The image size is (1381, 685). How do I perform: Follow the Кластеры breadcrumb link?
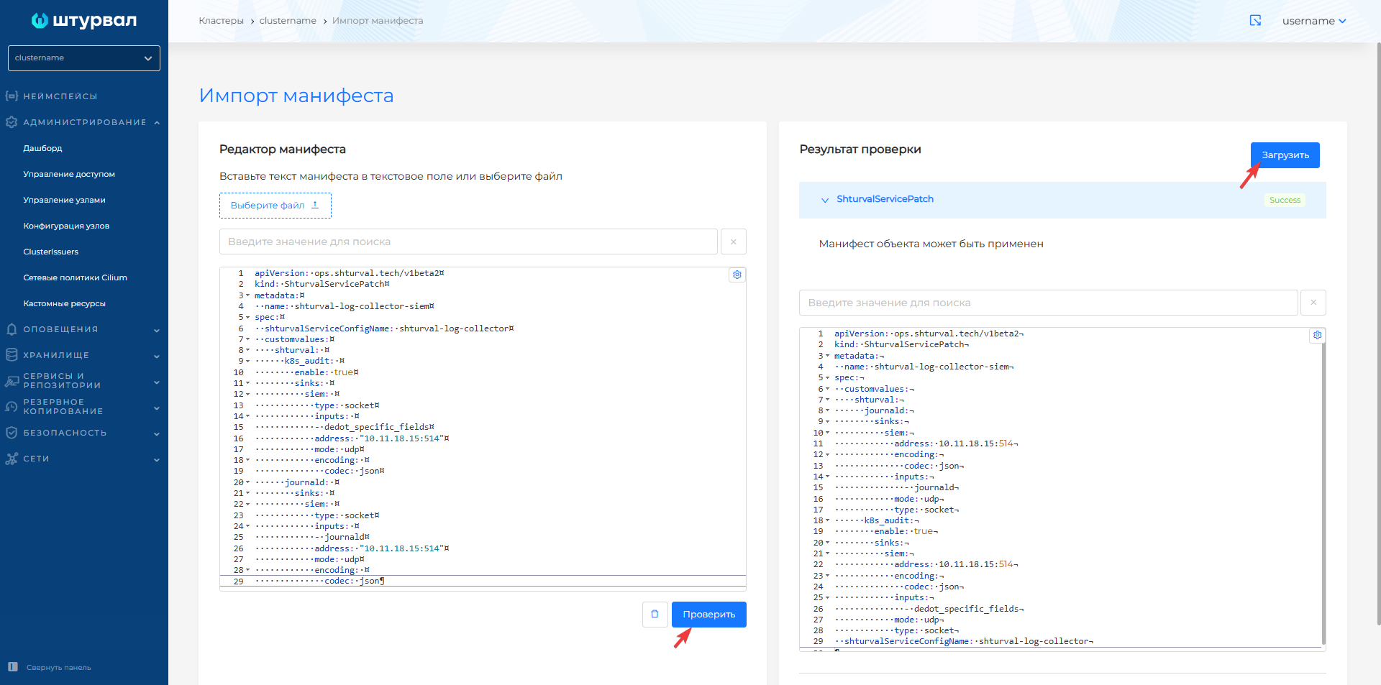pos(221,21)
